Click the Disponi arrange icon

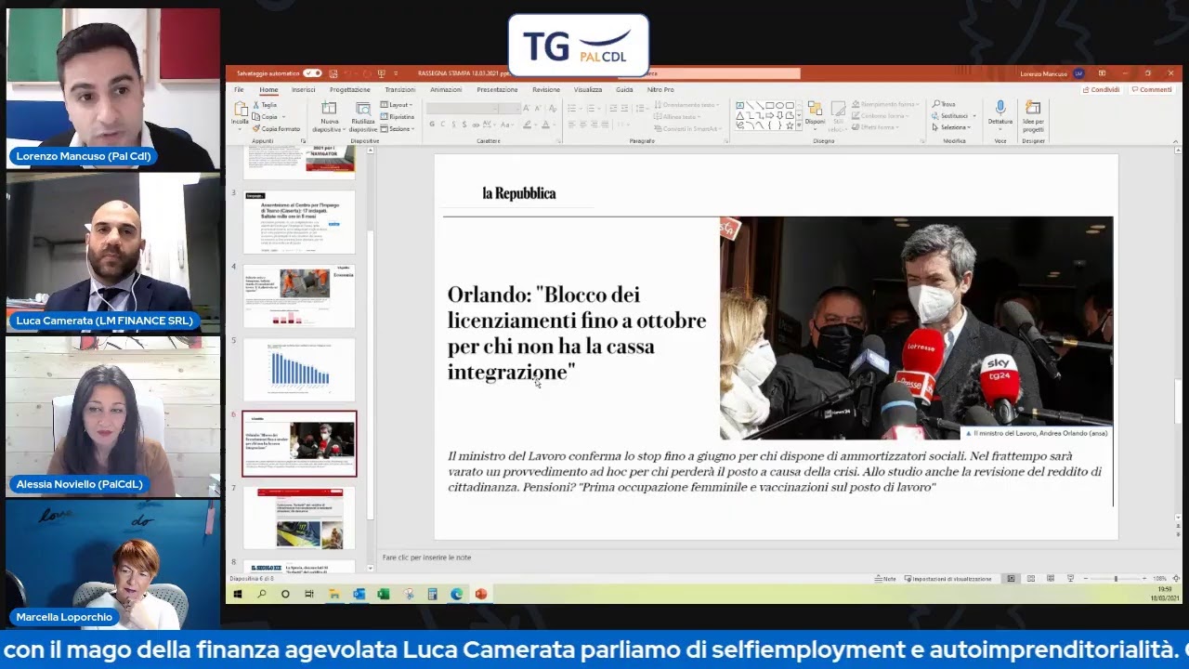(815, 110)
